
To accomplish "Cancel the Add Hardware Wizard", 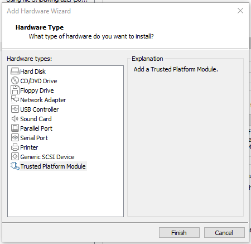I will [224, 233].
